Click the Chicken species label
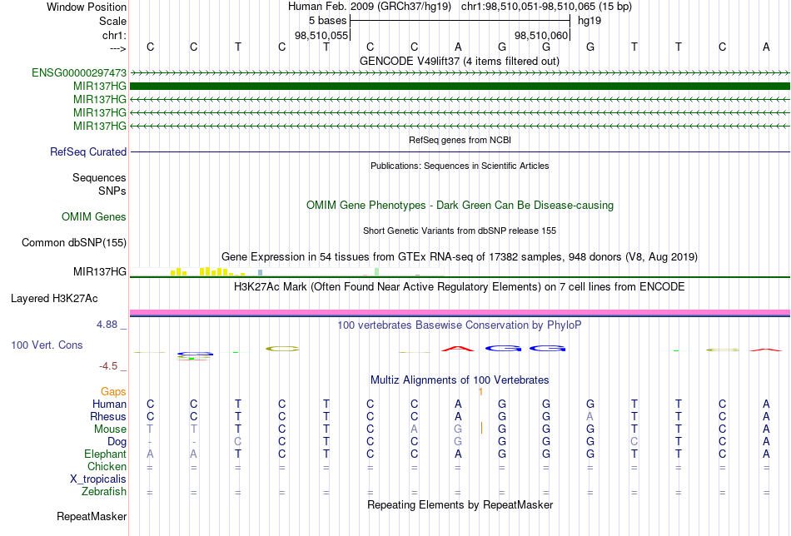Screen dimensions: 791x536 pyautogui.click(x=107, y=466)
